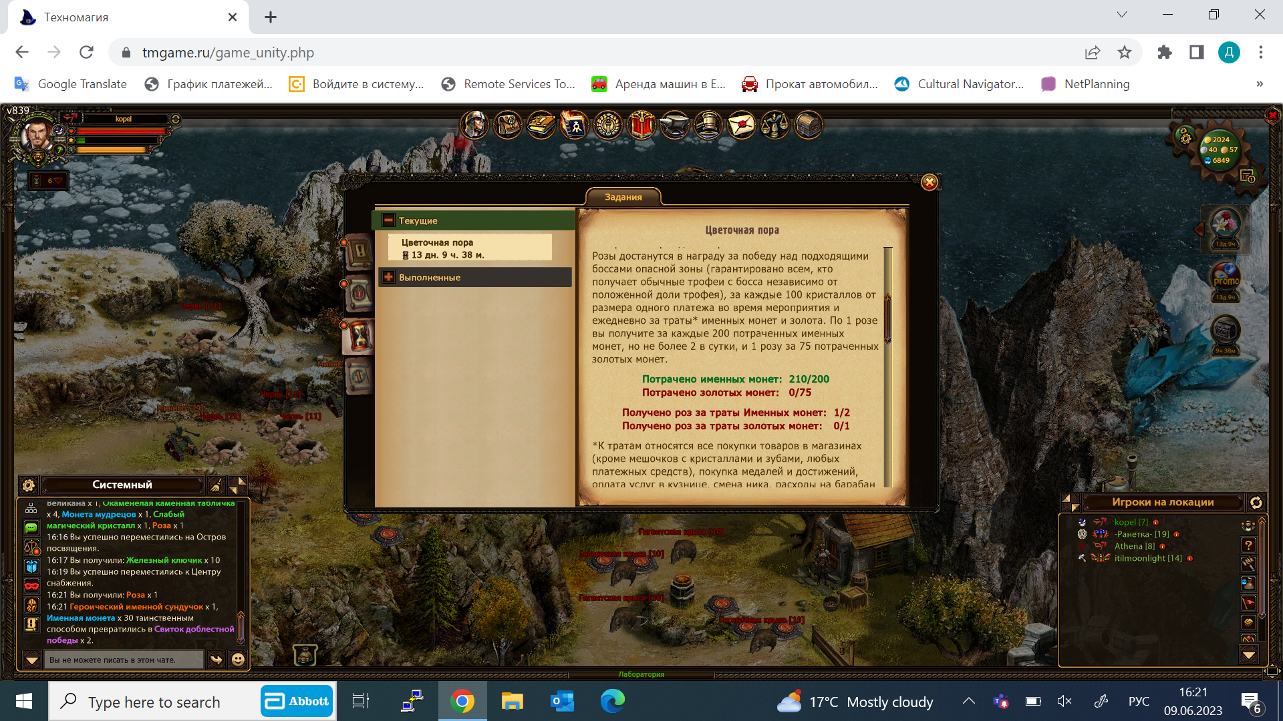Click the hourglass side tab
This screenshot has width=1283, height=721.
[x=360, y=336]
